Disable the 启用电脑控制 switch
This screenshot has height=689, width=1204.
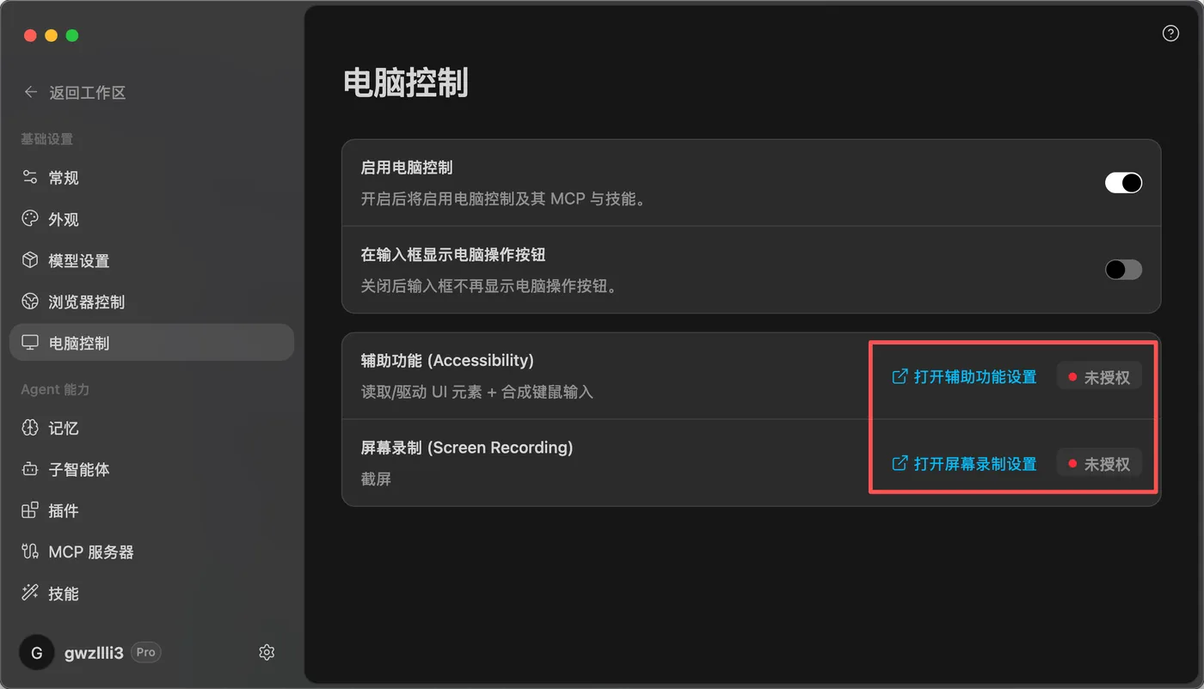(x=1123, y=182)
